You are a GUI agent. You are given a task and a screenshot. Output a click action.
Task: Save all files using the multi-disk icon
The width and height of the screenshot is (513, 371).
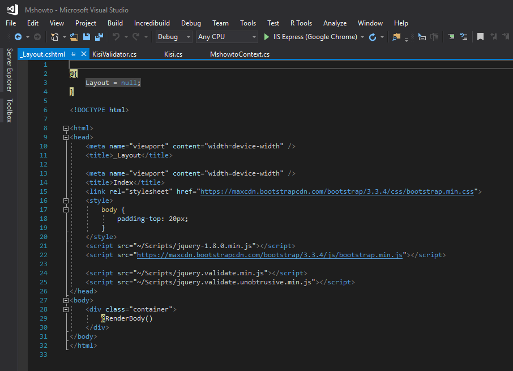(99, 37)
